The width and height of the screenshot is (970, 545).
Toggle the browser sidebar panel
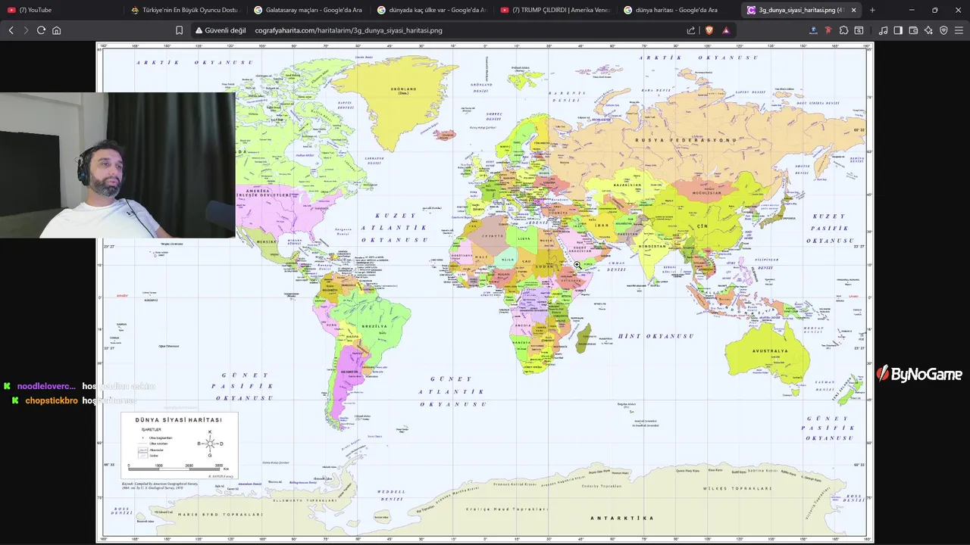click(898, 30)
